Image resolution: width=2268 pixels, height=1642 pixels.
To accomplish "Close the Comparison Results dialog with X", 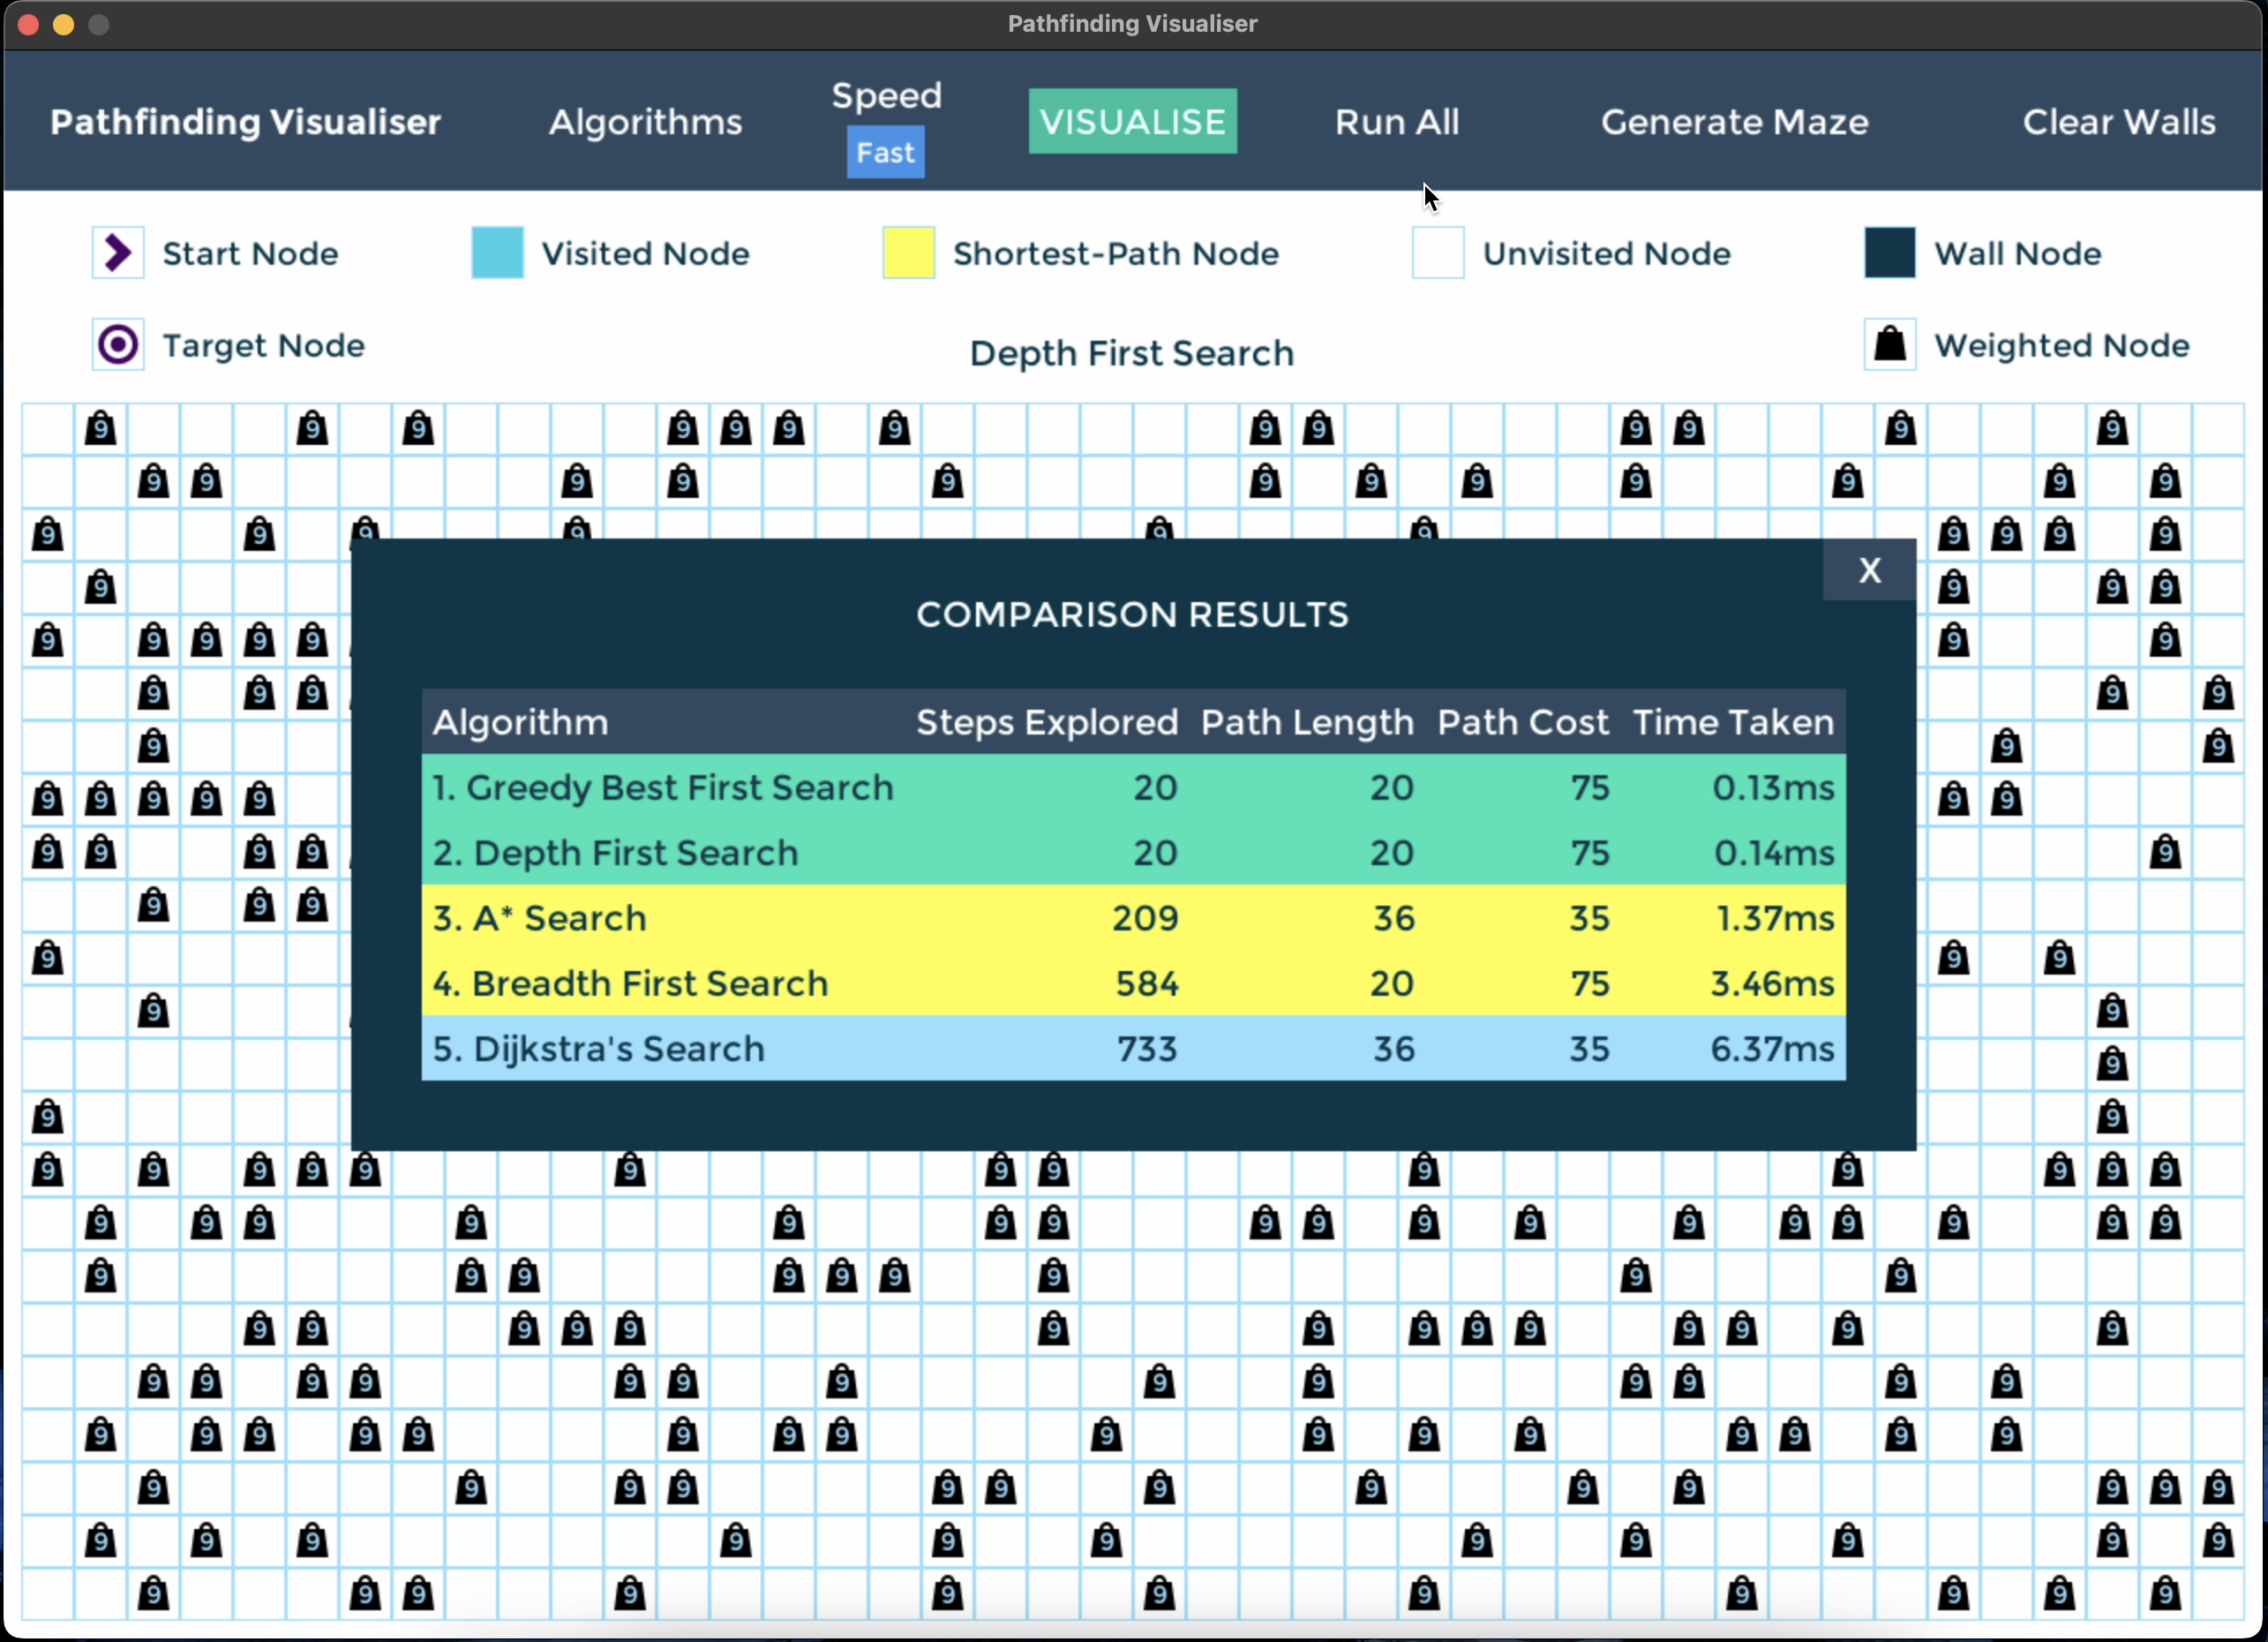I will (1869, 570).
